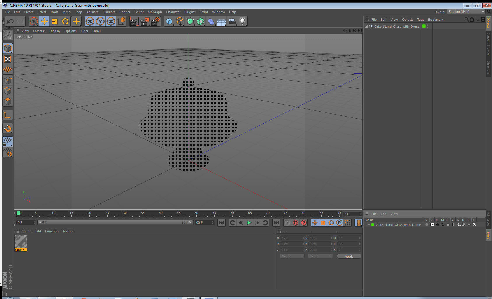Render the active view

tap(134, 21)
